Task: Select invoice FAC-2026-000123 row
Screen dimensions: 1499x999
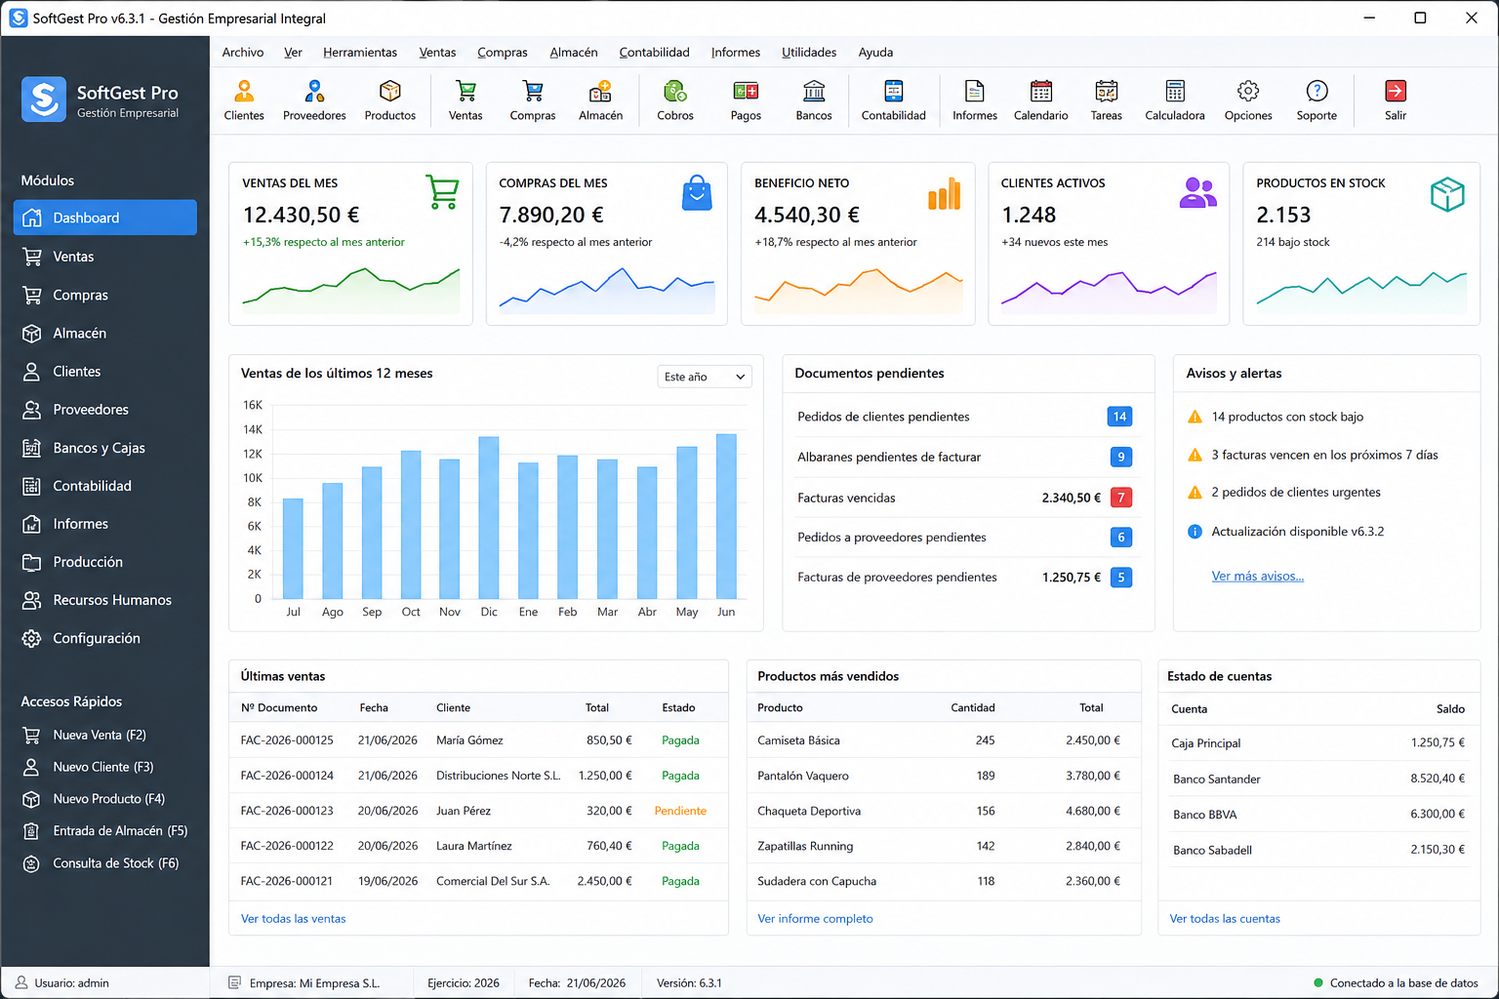Action: (x=478, y=811)
